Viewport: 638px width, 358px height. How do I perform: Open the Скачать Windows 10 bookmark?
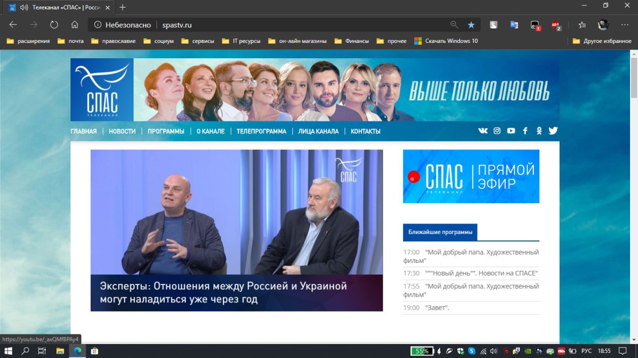tap(446, 41)
